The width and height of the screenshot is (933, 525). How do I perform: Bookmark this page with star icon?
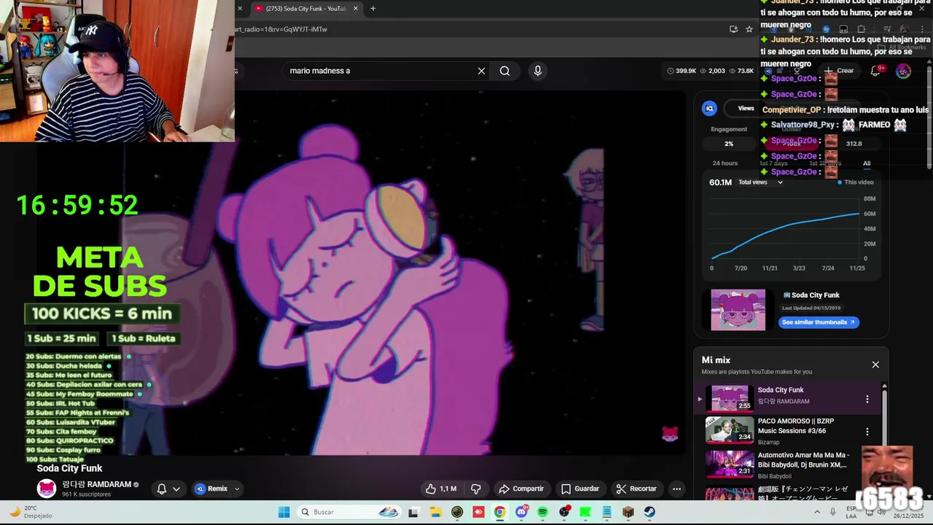pyautogui.click(x=749, y=29)
